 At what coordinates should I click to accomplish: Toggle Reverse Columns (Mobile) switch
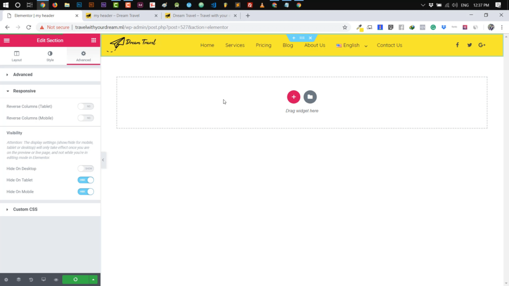click(85, 118)
